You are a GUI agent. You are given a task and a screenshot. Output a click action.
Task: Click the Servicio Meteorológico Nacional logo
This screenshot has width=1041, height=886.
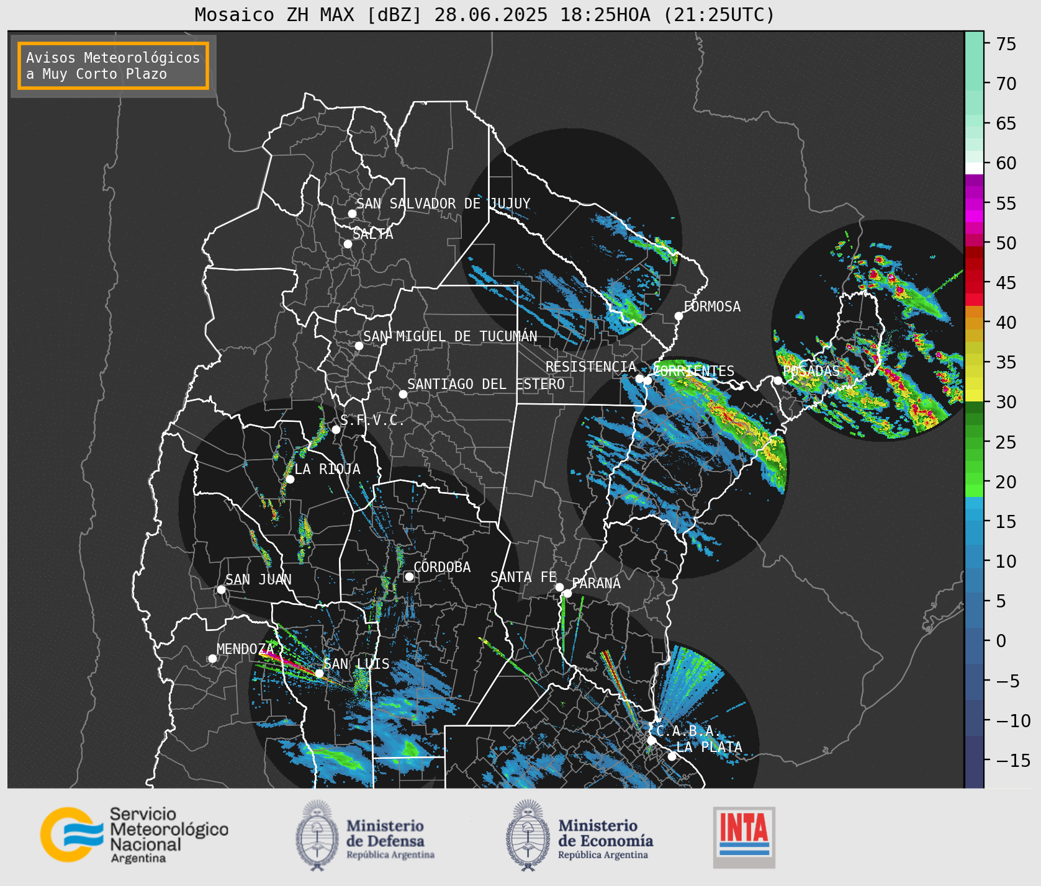point(134,835)
